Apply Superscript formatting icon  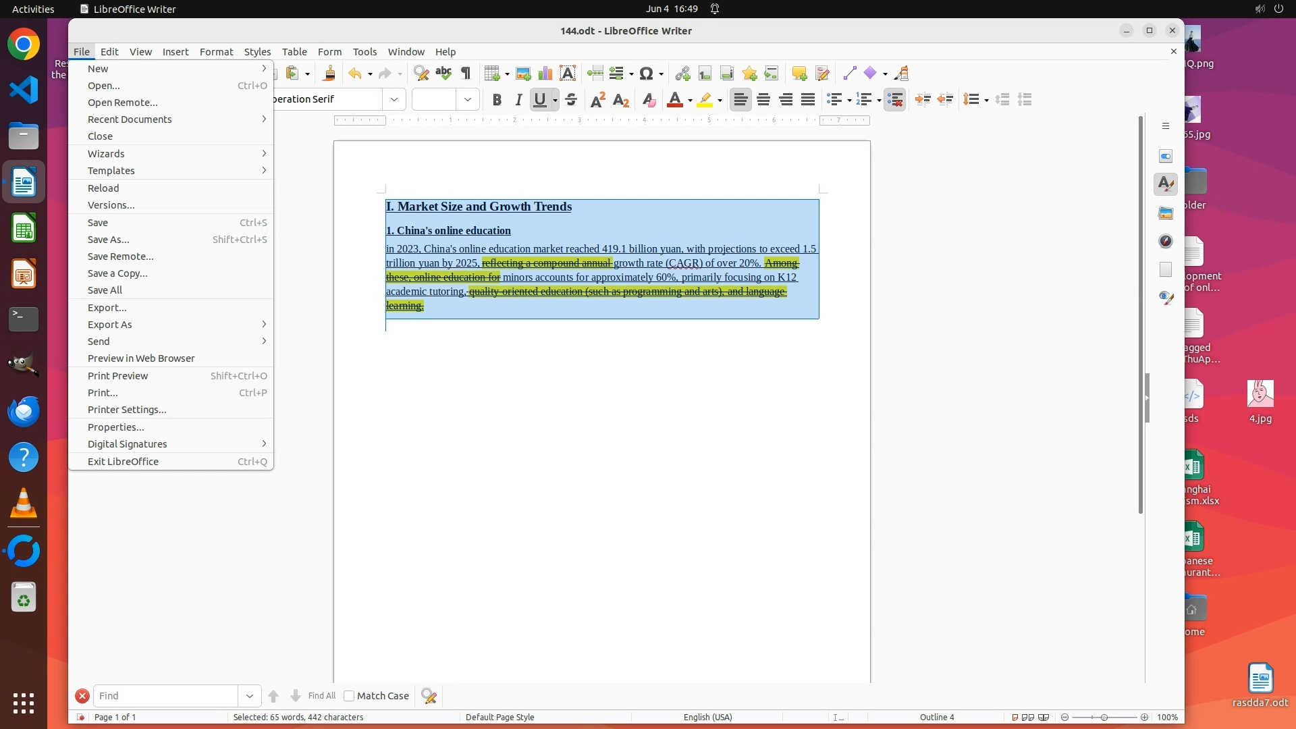pos(597,100)
